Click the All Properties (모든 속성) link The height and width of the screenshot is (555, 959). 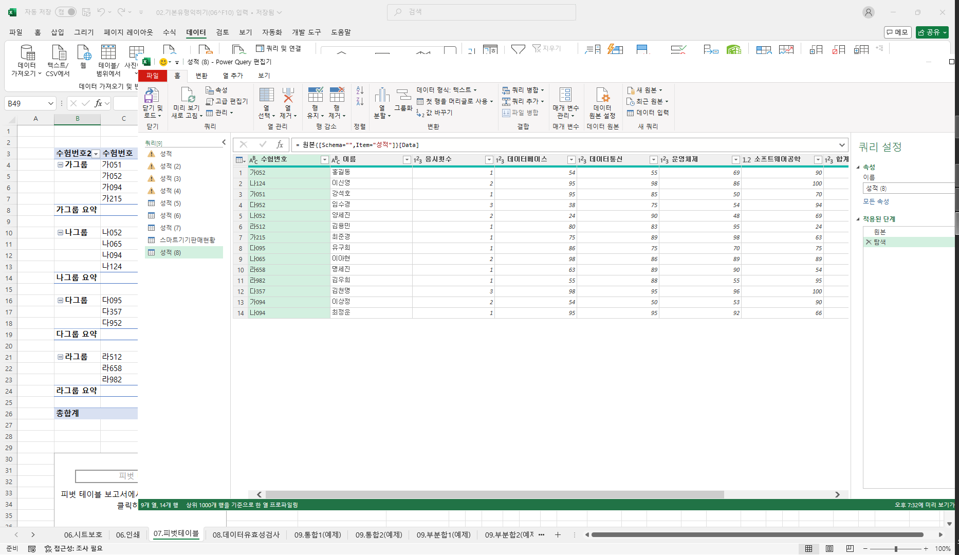click(876, 201)
